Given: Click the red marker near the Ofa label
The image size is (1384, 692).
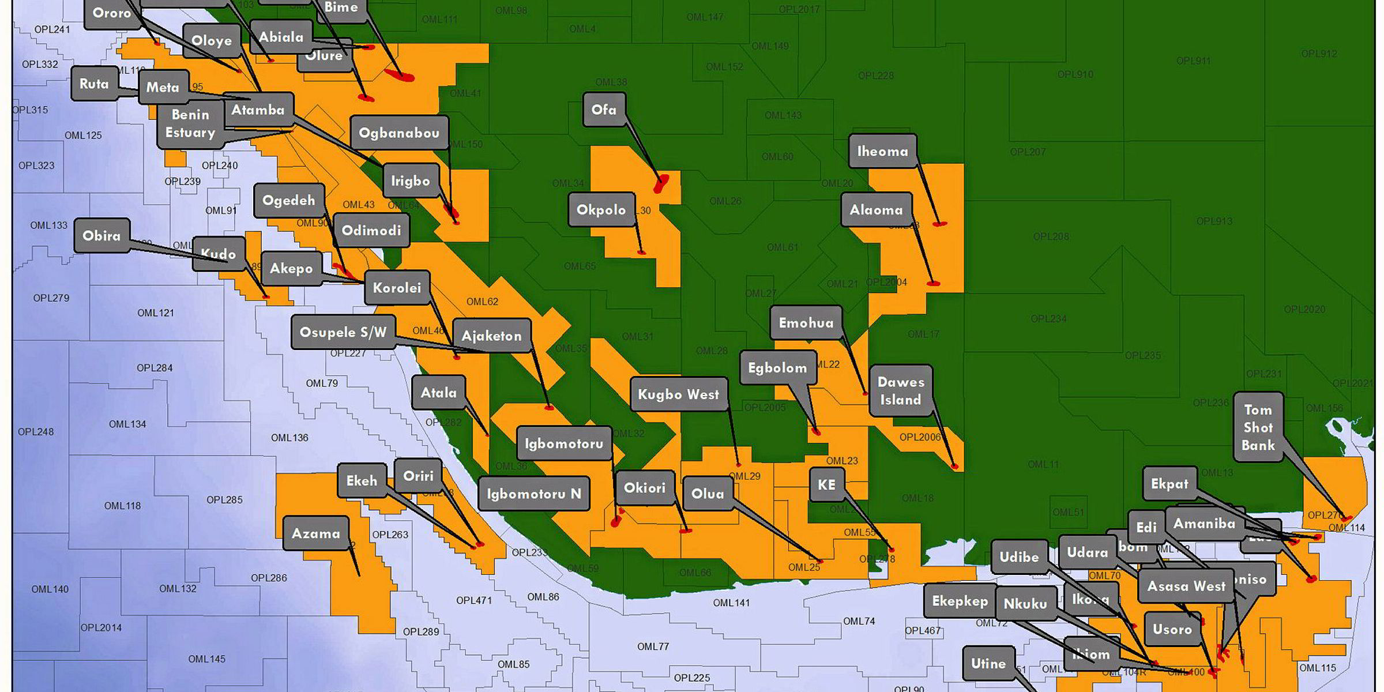Looking at the screenshot, I should click(x=662, y=185).
